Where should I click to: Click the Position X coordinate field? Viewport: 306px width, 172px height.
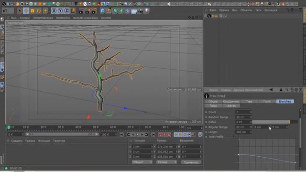point(142,147)
